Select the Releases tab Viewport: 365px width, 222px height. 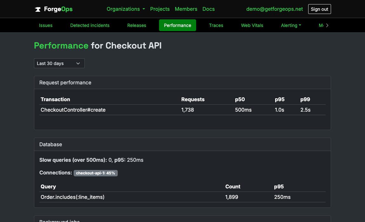coord(137,25)
